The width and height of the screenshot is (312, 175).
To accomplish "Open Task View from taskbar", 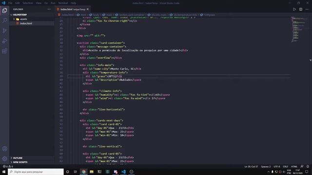I will click(76, 172).
